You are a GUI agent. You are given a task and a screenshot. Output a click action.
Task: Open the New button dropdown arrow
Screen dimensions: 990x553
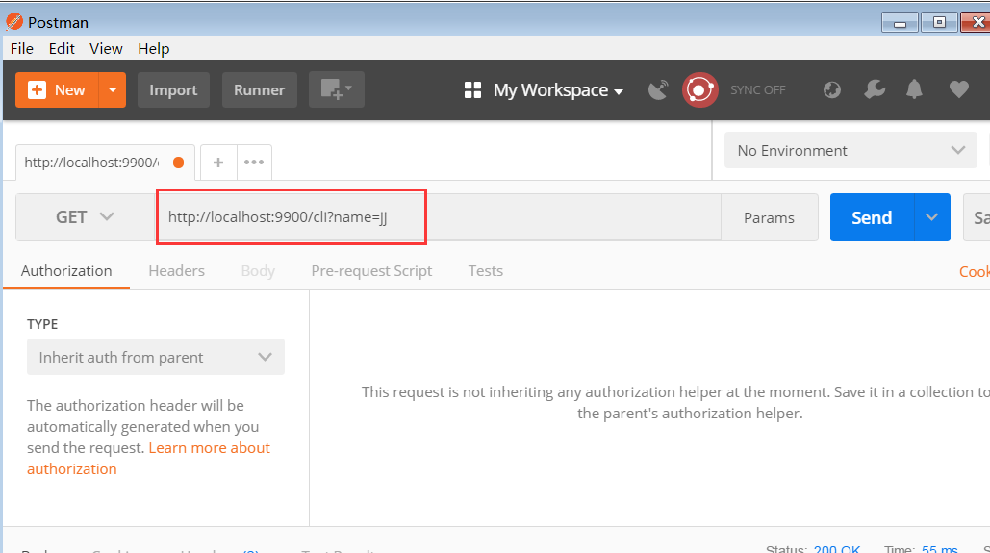[x=113, y=89]
